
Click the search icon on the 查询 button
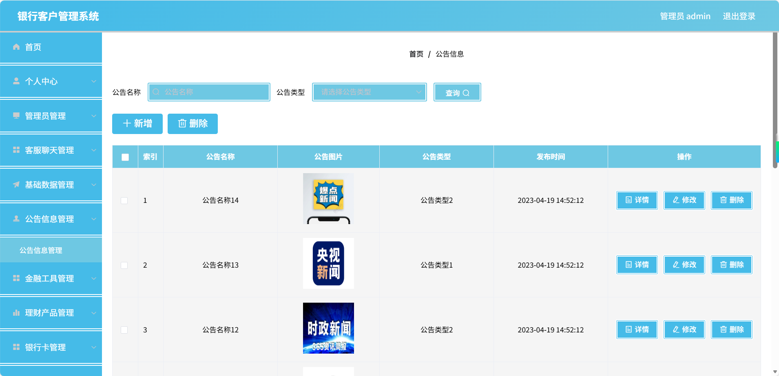point(466,93)
